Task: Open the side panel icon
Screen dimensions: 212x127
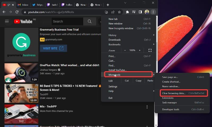Action: point(140,12)
